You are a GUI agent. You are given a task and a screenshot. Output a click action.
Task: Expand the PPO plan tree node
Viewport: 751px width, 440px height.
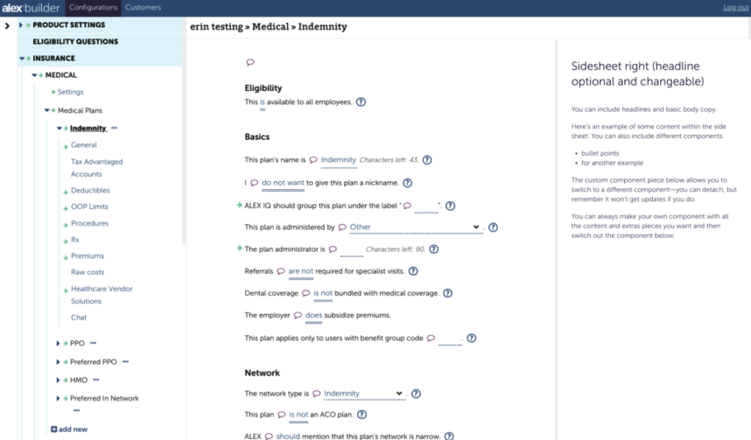pos(59,343)
